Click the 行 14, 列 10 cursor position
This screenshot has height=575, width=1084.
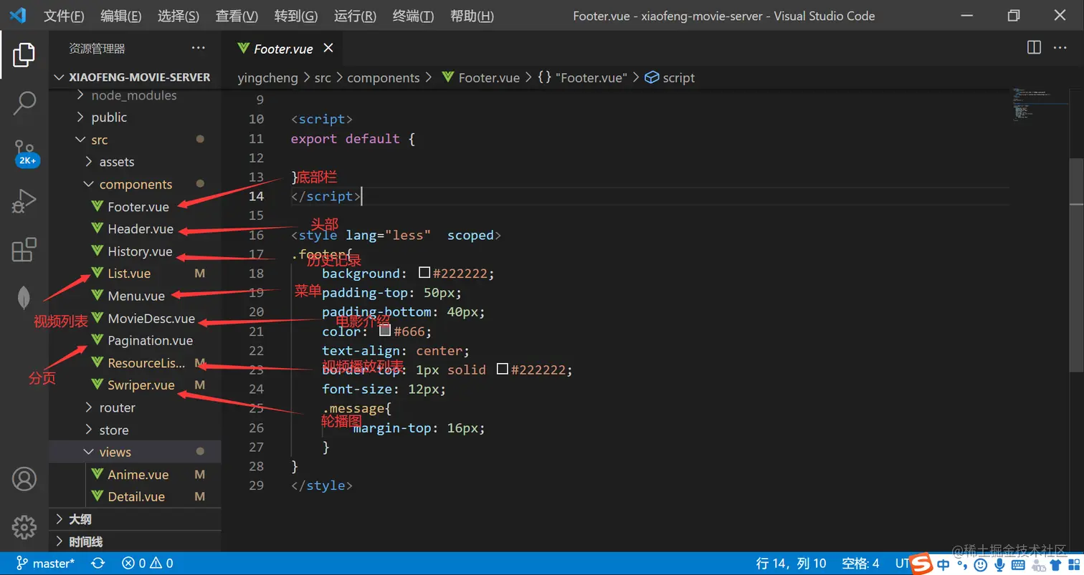point(791,564)
